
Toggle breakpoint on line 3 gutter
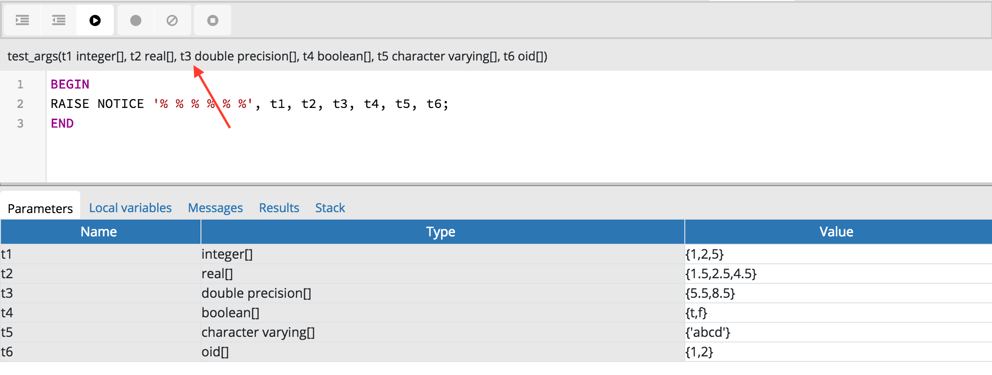coord(20,123)
